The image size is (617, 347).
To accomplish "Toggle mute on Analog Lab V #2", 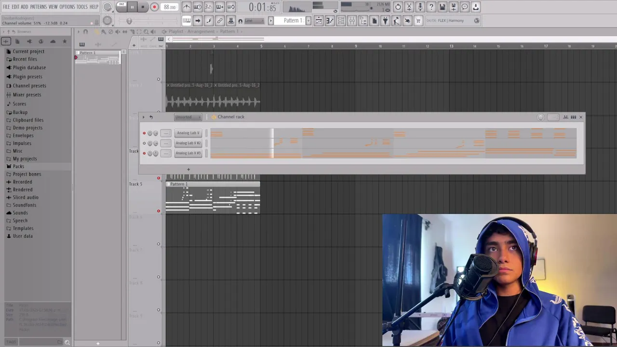I will click(144, 143).
